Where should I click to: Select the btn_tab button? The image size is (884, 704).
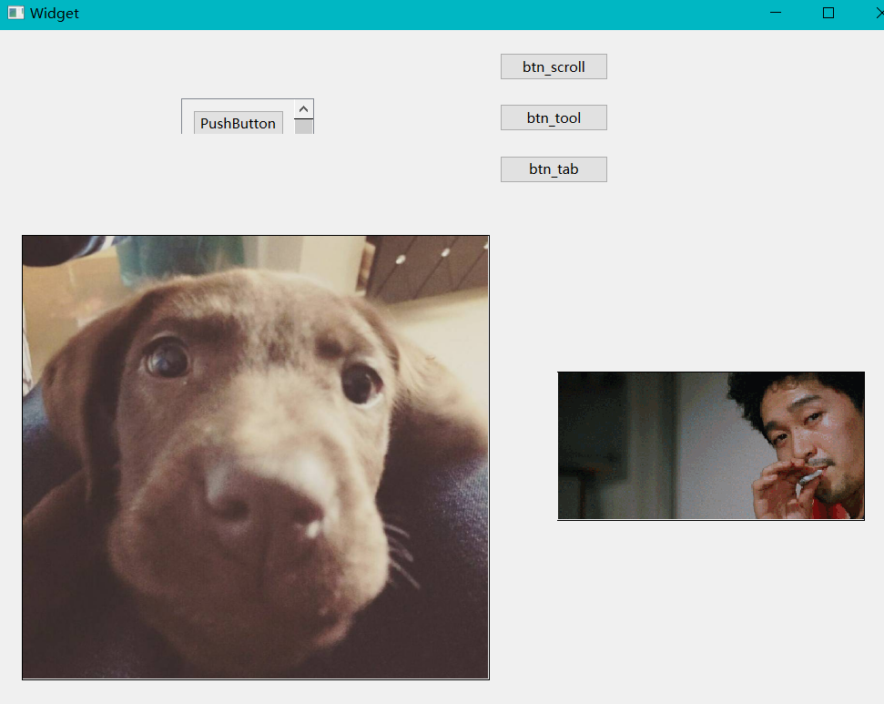[x=554, y=169]
